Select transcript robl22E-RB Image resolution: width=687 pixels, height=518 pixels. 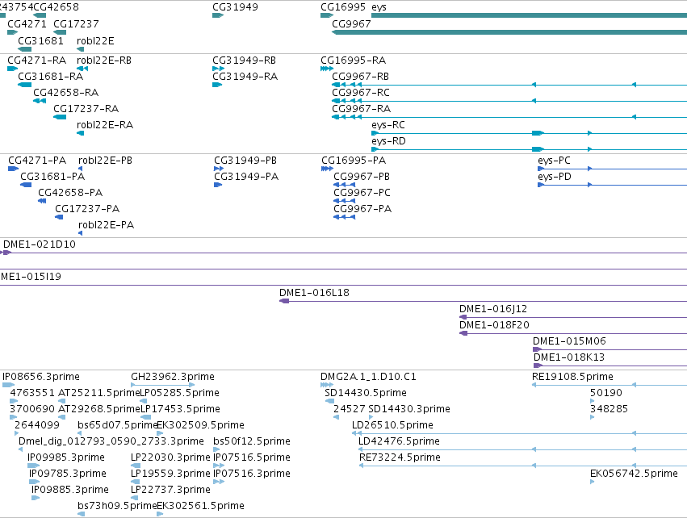(x=104, y=61)
